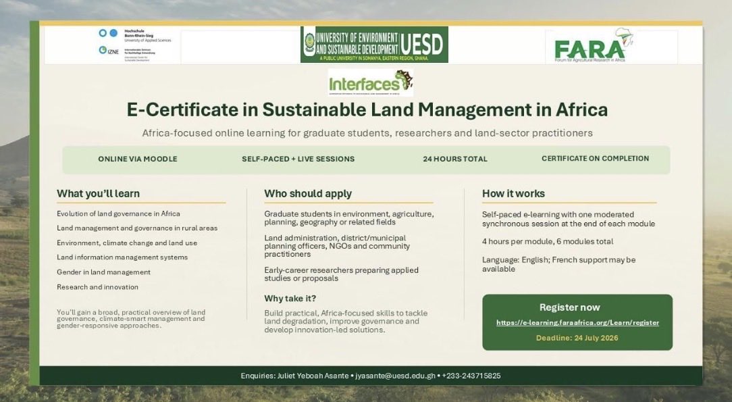Click 'Research and innovation'
This screenshot has width=732, height=402.
click(97, 287)
